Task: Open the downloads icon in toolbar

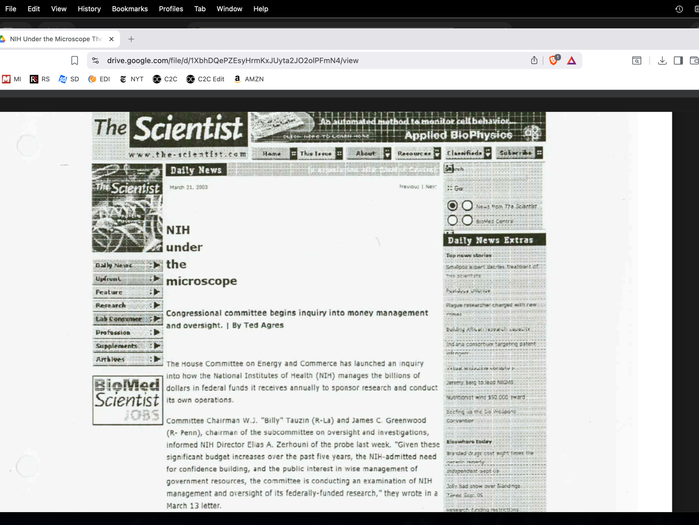Action: pyautogui.click(x=662, y=60)
